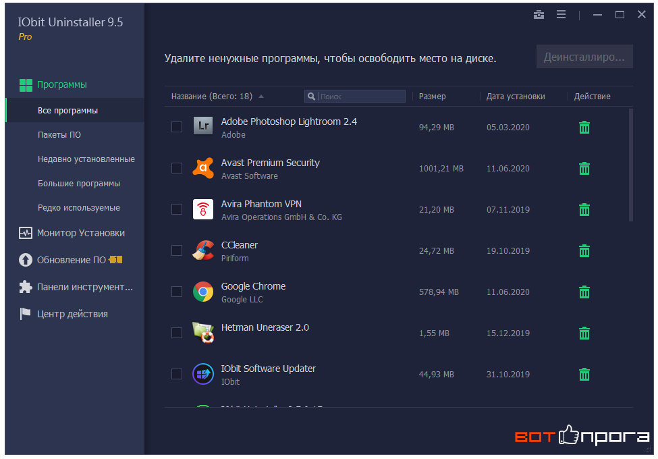Select the Google Chrome program name
Screen dimensions: 658x459
click(x=253, y=286)
